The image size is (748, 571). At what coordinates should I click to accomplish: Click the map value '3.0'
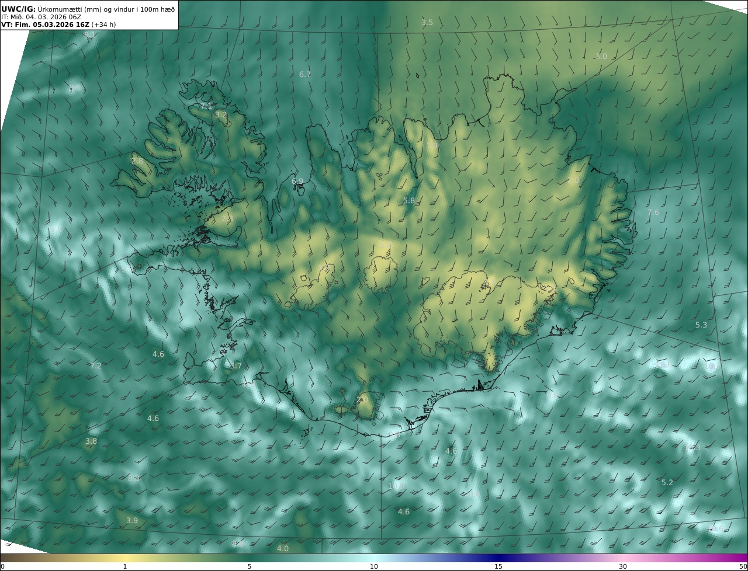601,56
